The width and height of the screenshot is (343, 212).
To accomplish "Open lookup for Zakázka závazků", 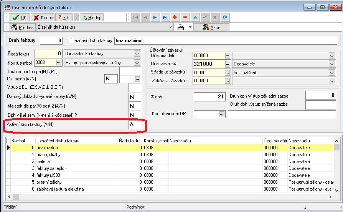I will (x=227, y=81).
